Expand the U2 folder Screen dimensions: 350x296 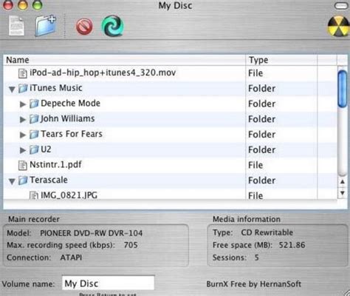[23, 150]
